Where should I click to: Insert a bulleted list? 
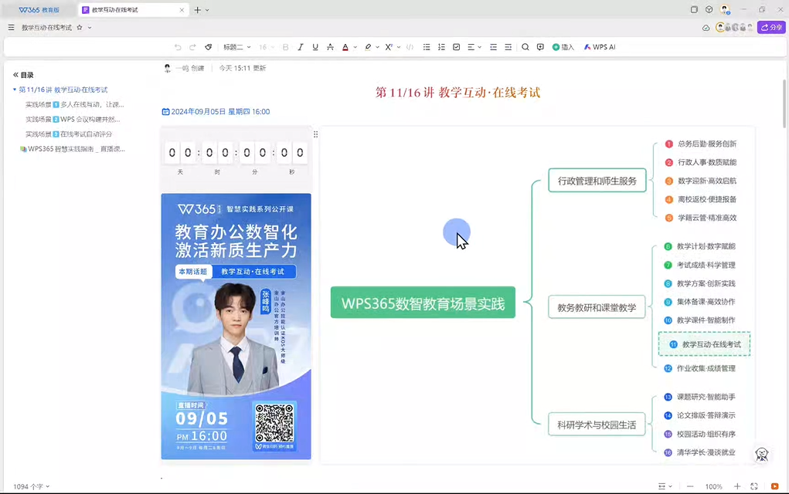coord(427,47)
